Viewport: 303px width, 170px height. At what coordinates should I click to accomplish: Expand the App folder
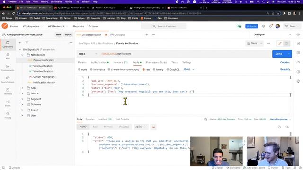point(22,88)
